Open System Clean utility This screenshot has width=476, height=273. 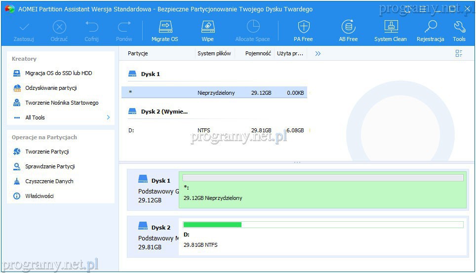(x=390, y=31)
